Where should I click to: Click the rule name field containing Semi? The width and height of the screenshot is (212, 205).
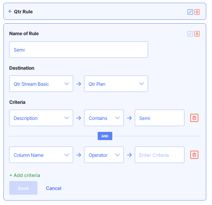(x=79, y=50)
